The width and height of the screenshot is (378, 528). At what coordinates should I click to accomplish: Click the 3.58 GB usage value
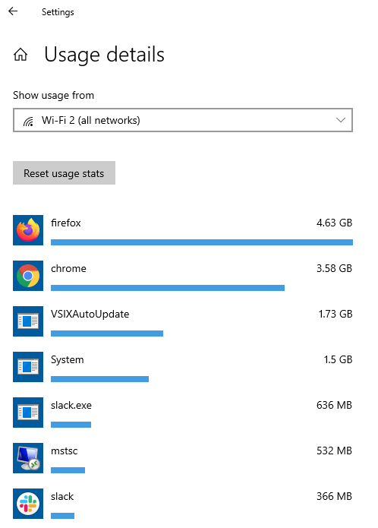click(x=334, y=268)
